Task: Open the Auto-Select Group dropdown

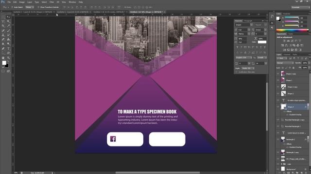Action: tap(30, 7)
